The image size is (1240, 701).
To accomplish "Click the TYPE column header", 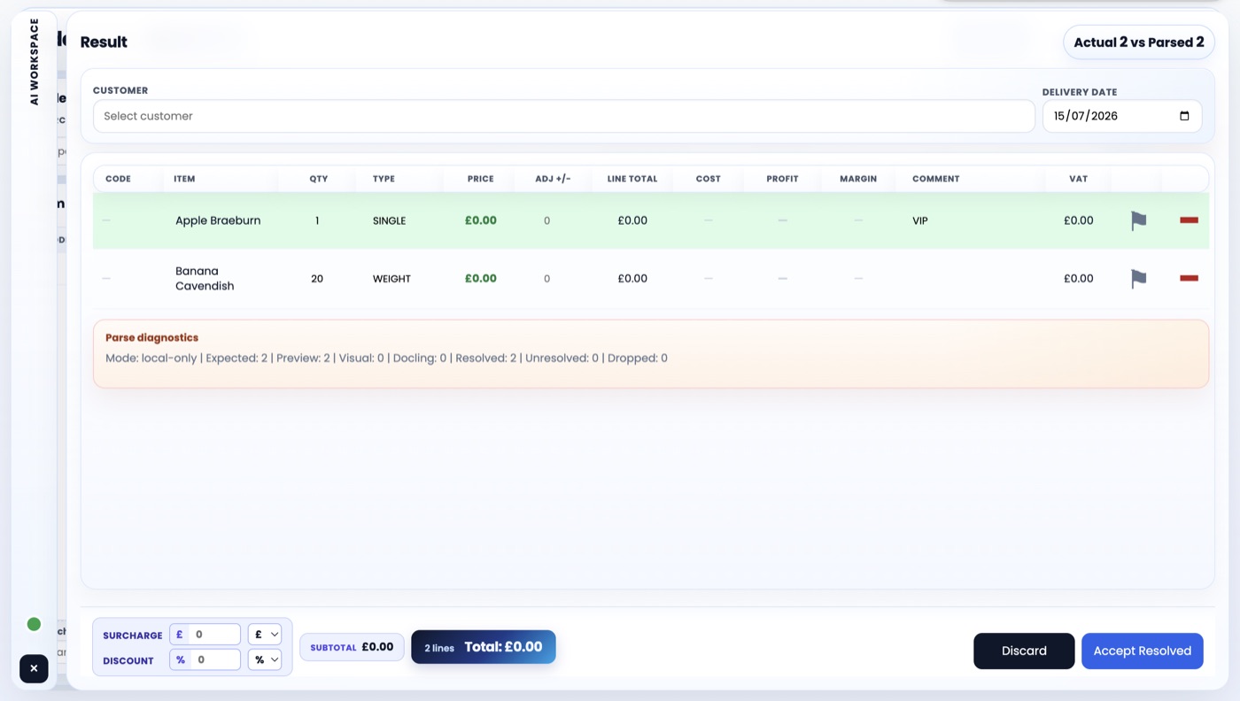I will pos(384,179).
